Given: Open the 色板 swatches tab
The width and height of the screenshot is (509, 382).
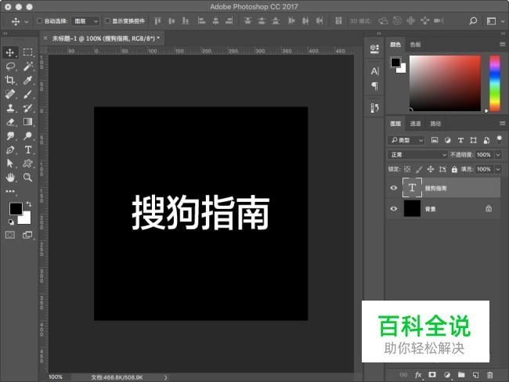Looking at the screenshot, I should [x=415, y=45].
